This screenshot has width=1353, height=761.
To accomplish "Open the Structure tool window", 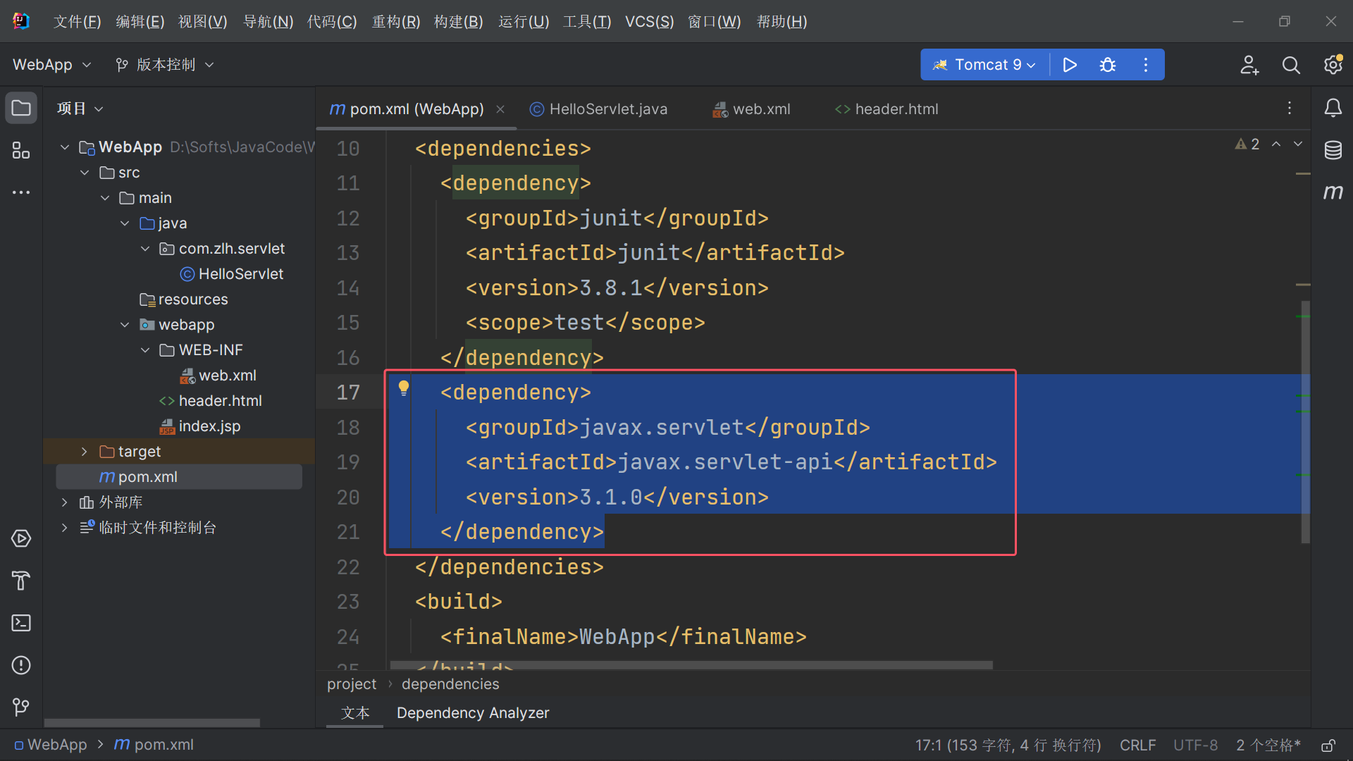I will coord(21,150).
